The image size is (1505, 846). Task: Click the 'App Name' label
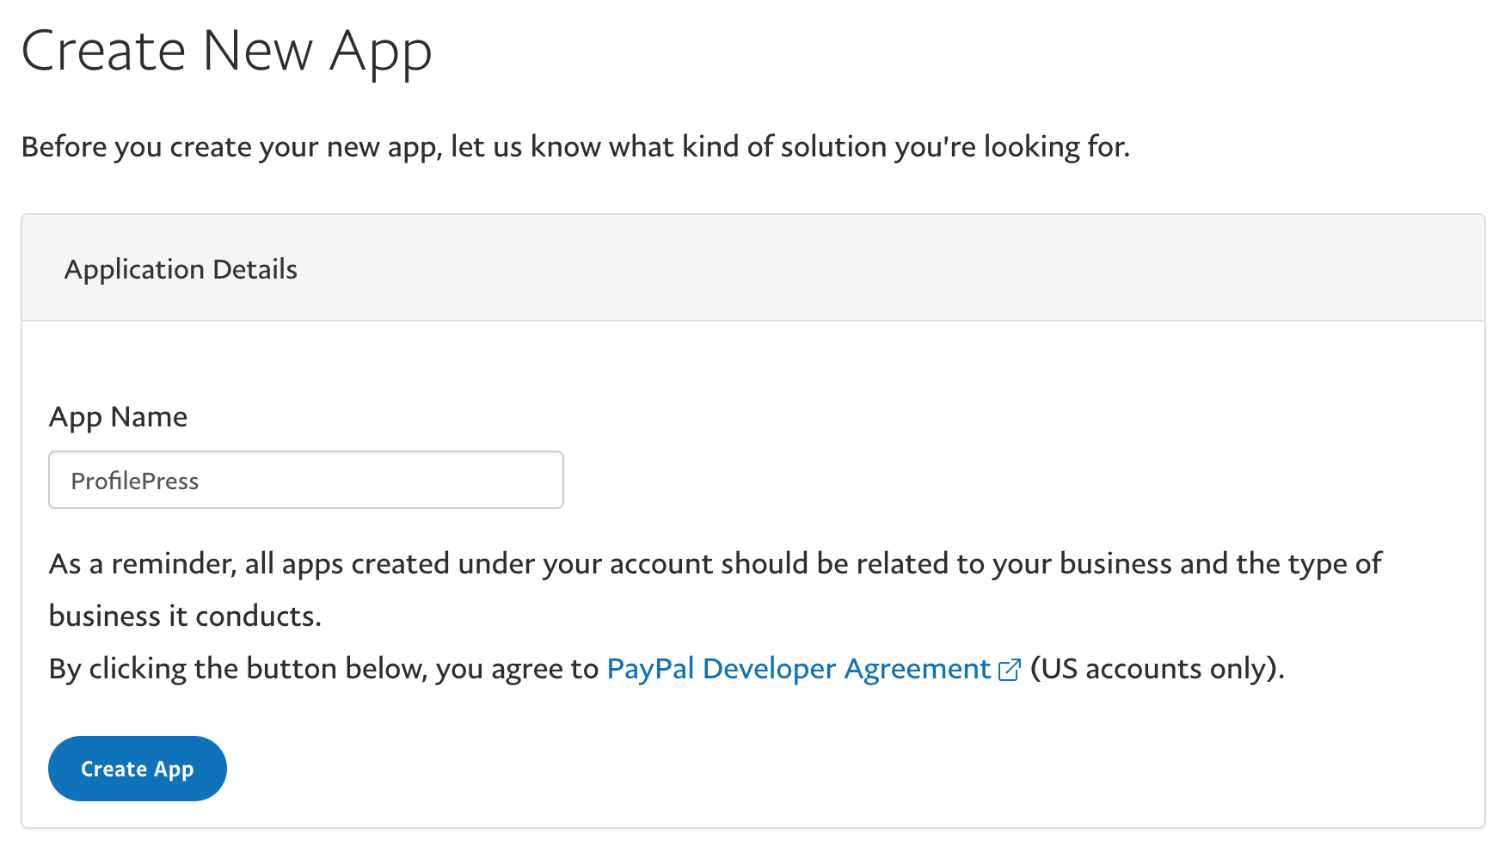tap(119, 417)
